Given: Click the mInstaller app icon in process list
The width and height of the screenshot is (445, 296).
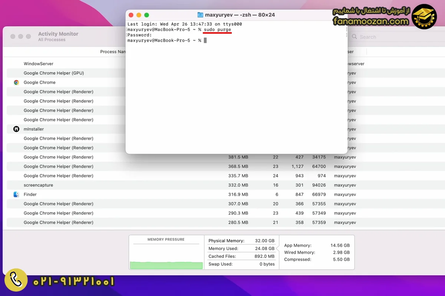Looking at the screenshot, I should click(x=16, y=129).
